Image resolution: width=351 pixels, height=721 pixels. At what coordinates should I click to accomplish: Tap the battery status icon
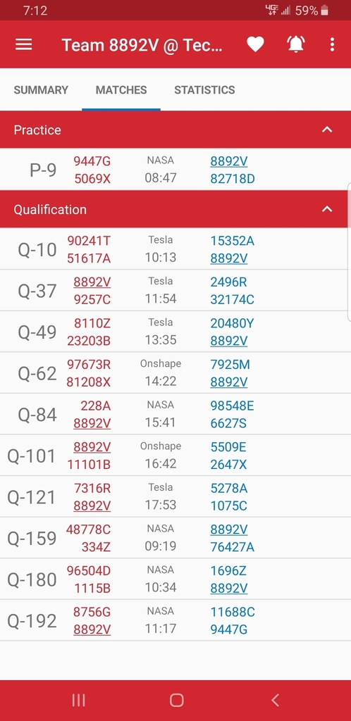(325, 10)
